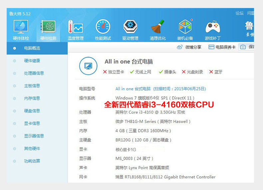Viewport: 263px width, 190px height.
Task: Click the Weibo logo beside 微博分享
Action: pyautogui.click(x=180, y=47)
